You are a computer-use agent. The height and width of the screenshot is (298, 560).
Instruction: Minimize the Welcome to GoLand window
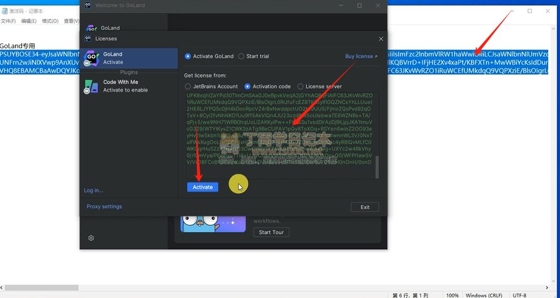[x=341, y=6]
